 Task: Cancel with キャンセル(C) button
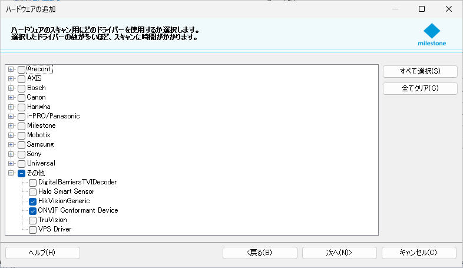coord(419,253)
